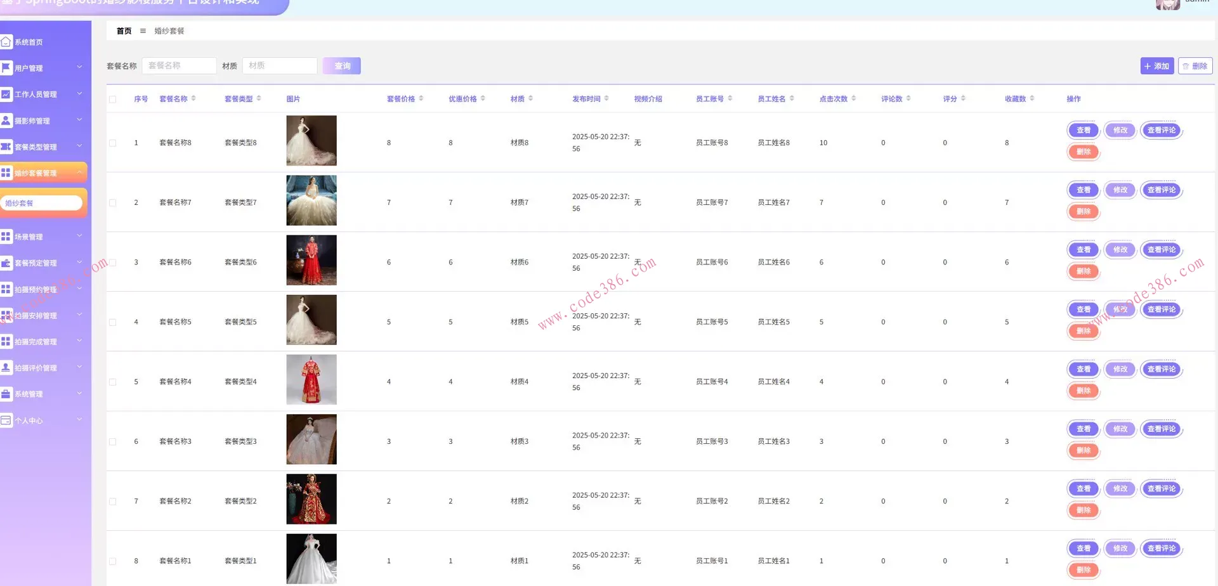Expand the 场景管理 menu chevron
Image resolution: width=1218 pixels, height=586 pixels.
click(x=79, y=236)
